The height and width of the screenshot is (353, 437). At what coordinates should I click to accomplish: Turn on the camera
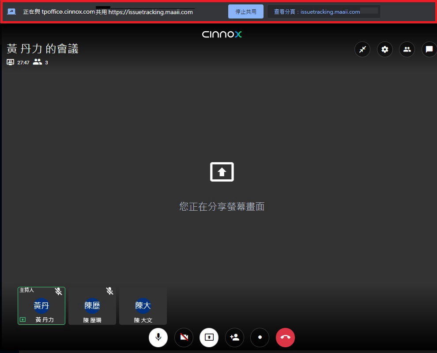tap(184, 338)
